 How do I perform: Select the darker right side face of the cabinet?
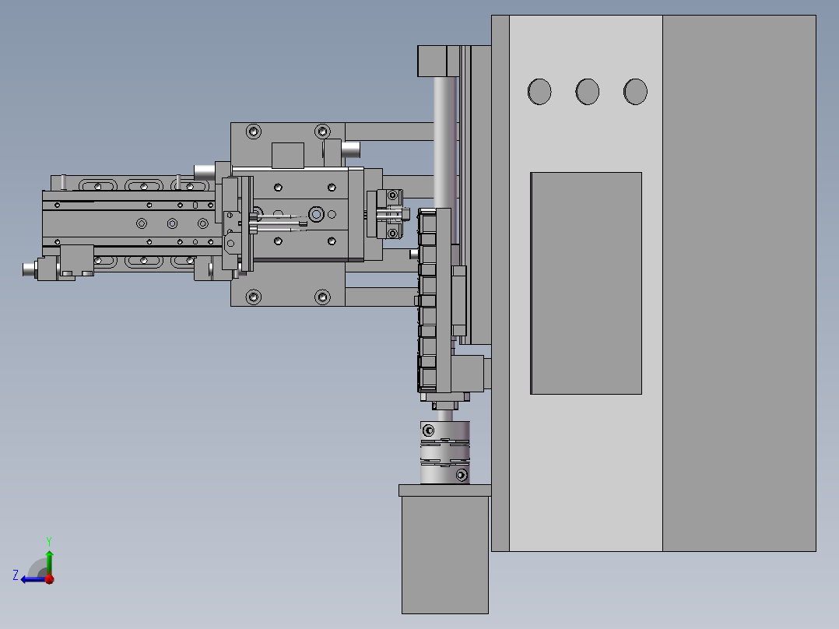click(739, 283)
